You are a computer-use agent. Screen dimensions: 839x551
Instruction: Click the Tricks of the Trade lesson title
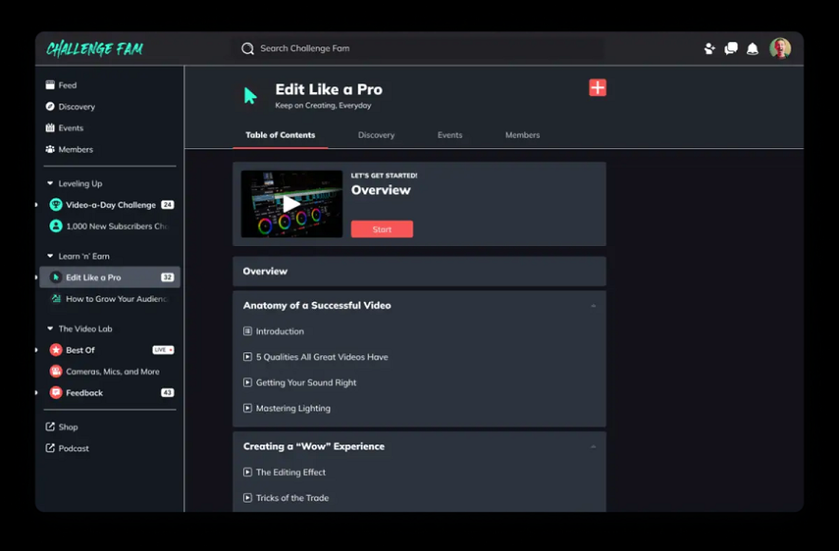coord(292,498)
